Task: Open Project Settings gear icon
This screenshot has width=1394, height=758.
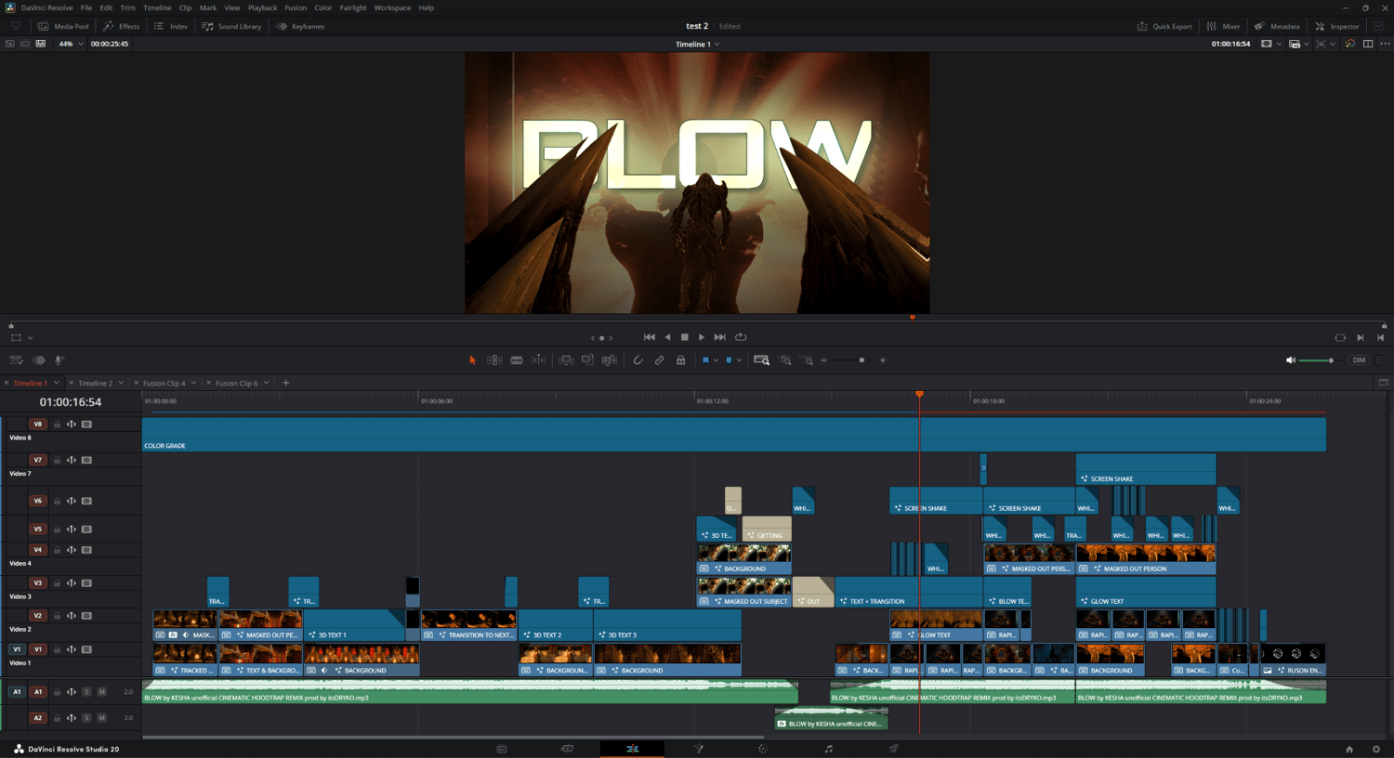Action: (x=1376, y=749)
